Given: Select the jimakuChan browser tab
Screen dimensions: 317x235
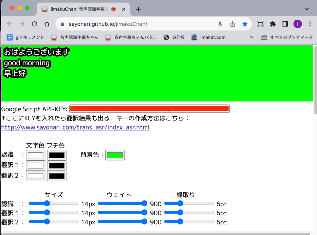Looking at the screenshot, I should point(78,9).
